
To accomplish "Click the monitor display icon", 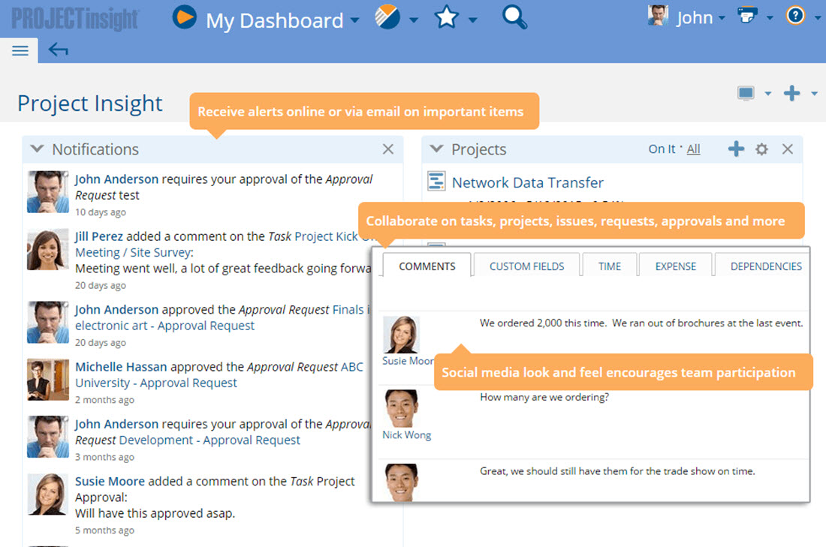I will (x=746, y=94).
